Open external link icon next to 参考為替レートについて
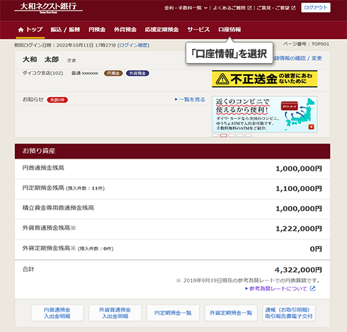Screen dimensions: 347x332 312,288
